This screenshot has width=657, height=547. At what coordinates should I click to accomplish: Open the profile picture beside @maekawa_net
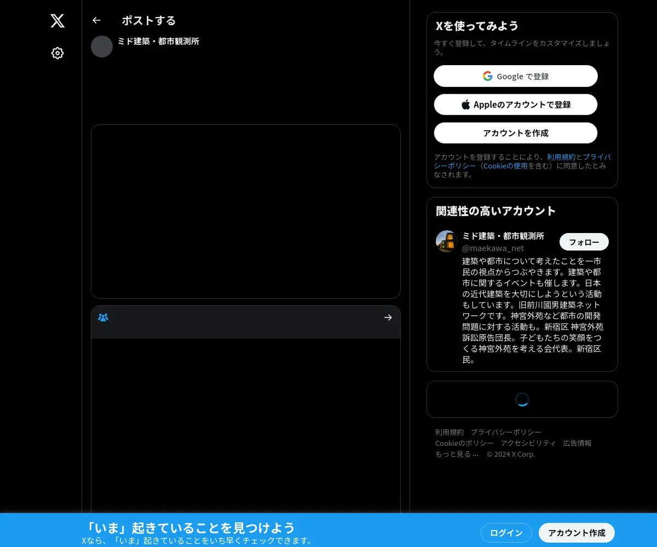pos(447,241)
